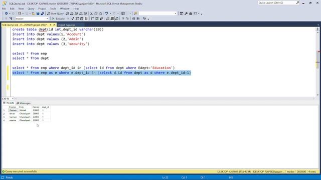This screenshot has height=180, width=321.
Task: Click the navigate backward icon
Action: (7, 13)
